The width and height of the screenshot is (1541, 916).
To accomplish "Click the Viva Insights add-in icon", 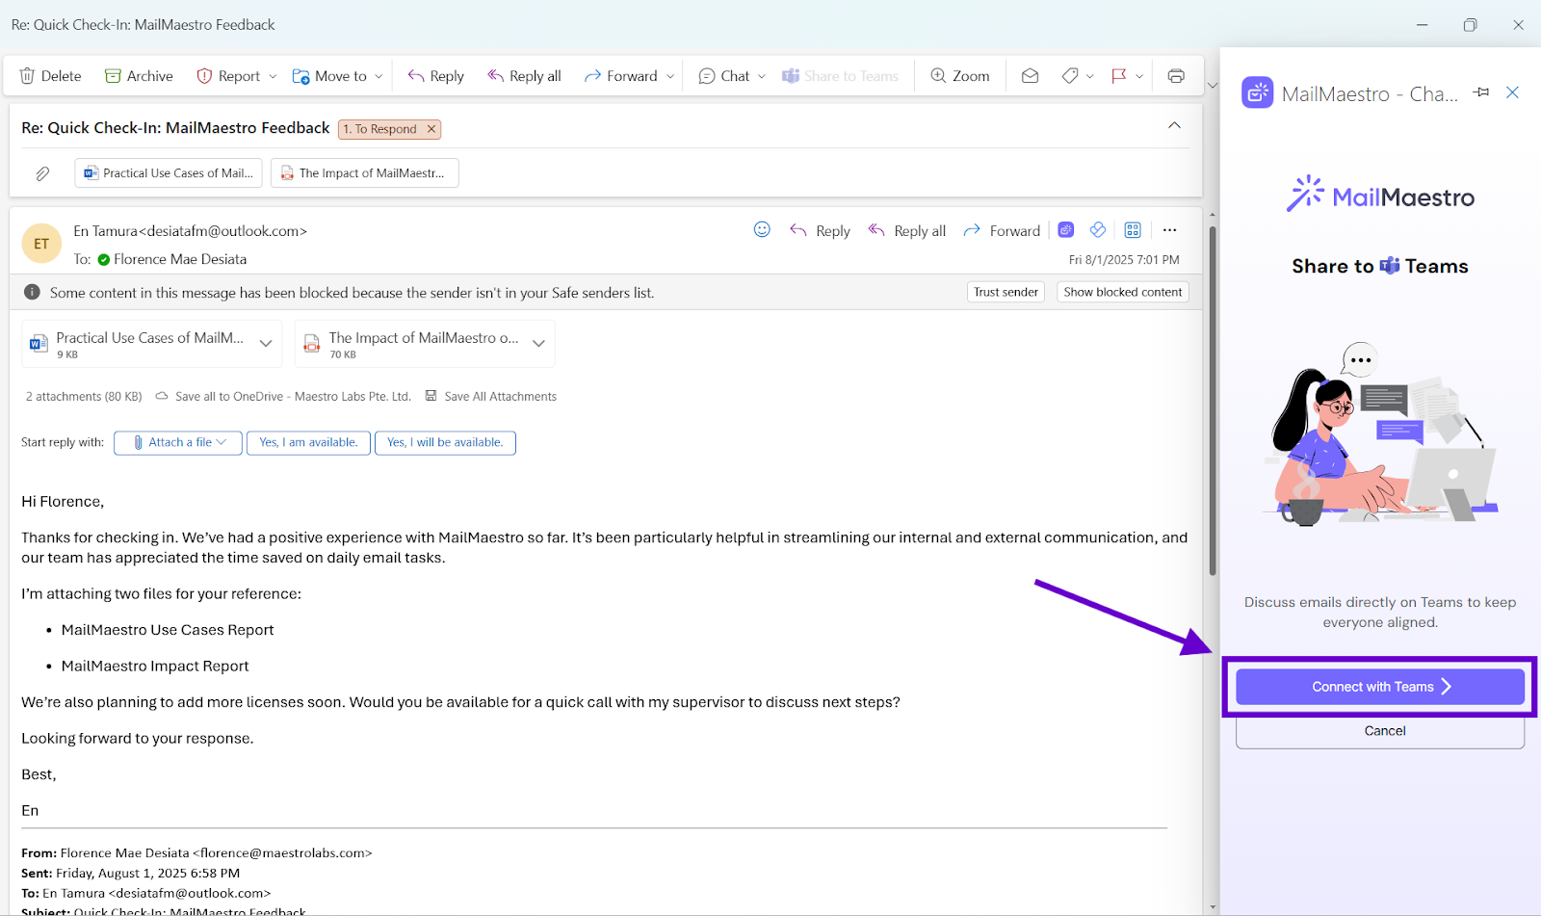I will coord(1098,229).
